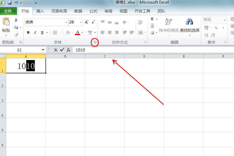Increase decimal places

(206, 35)
